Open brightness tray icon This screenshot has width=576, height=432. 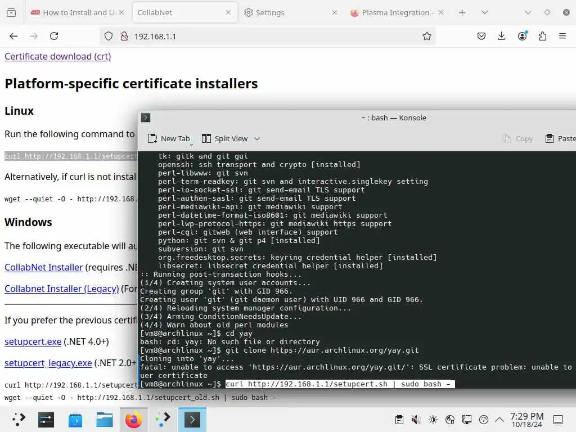pos(433,420)
